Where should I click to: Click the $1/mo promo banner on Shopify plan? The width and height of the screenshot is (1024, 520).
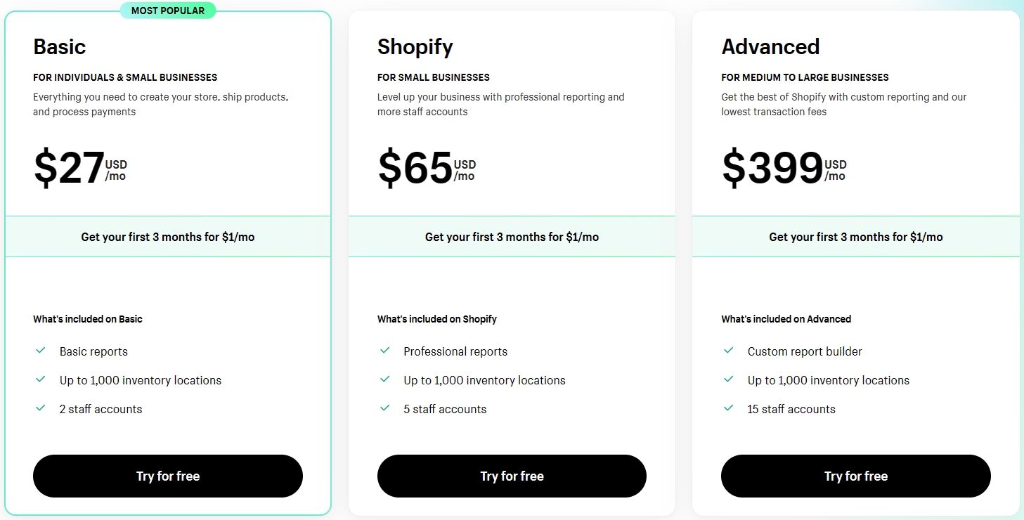(x=512, y=237)
